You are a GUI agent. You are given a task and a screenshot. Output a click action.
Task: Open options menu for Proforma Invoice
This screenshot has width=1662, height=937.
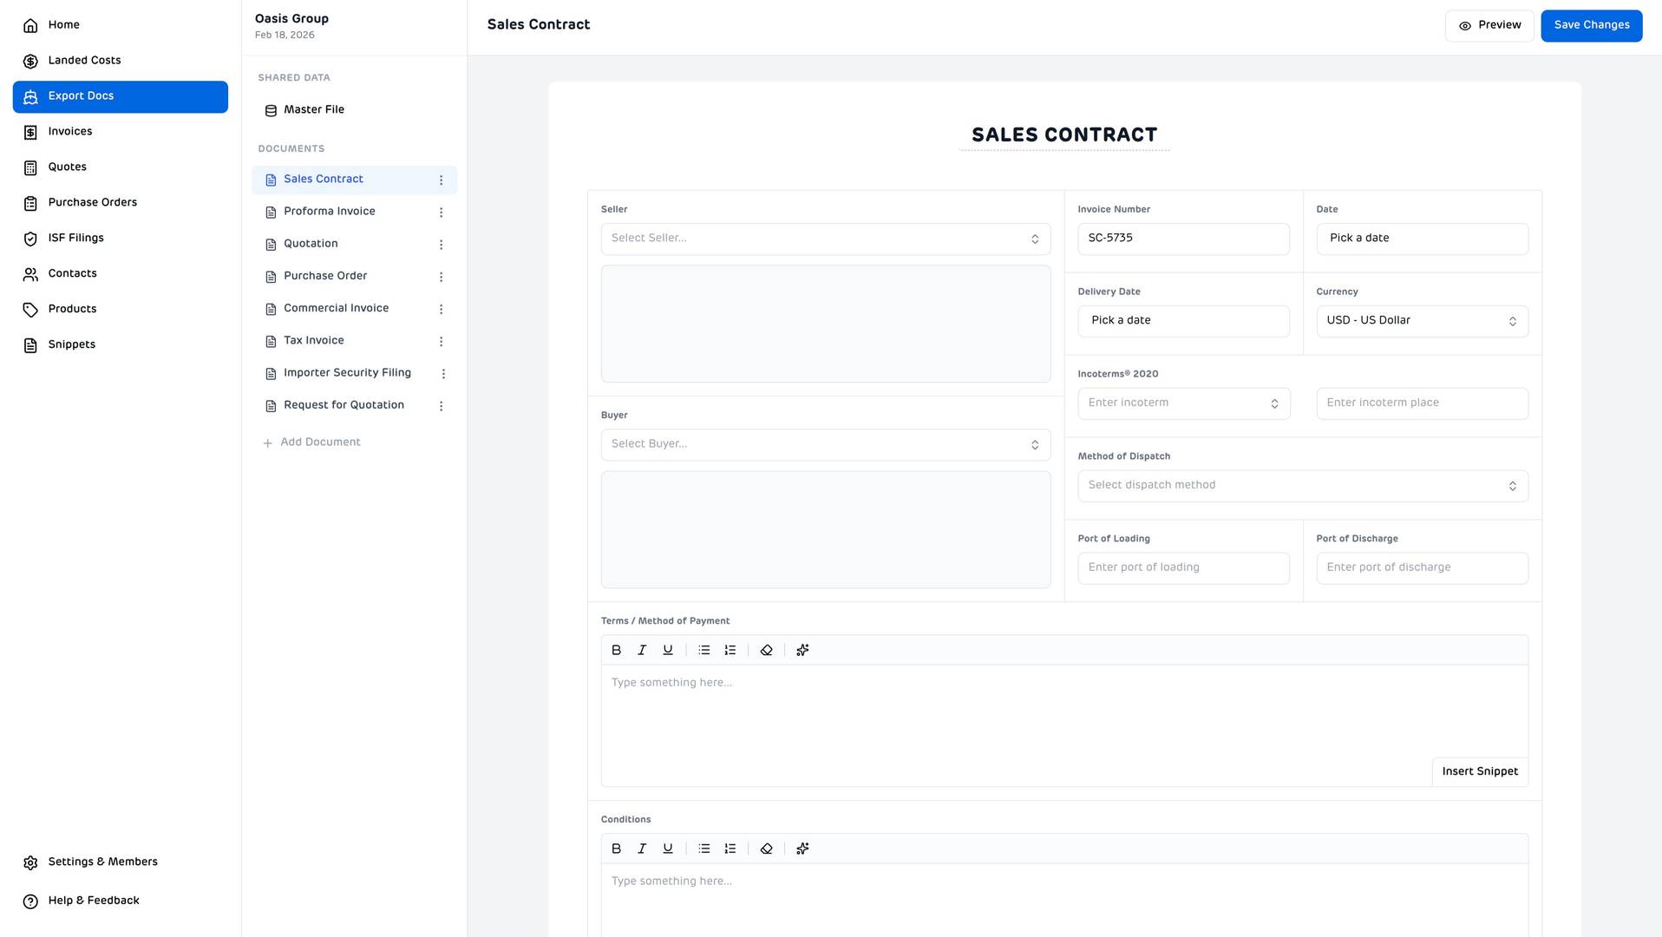click(441, 213)
